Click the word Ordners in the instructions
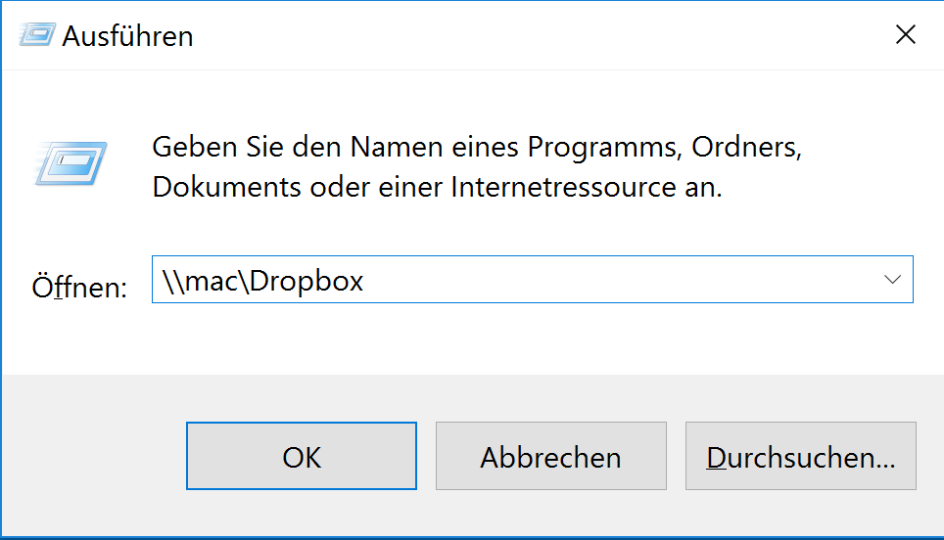Viewport: 944px width, 540px height. pyautogui.click(x=746, y=148)
